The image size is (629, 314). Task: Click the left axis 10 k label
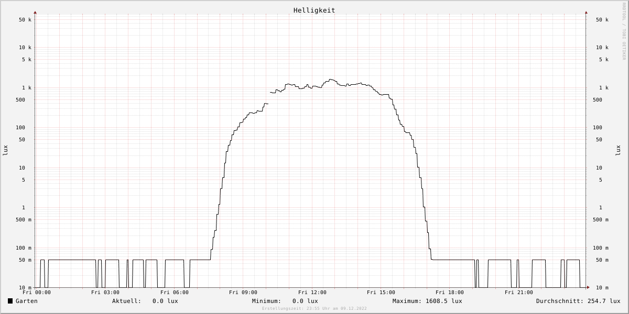[25, 48]
